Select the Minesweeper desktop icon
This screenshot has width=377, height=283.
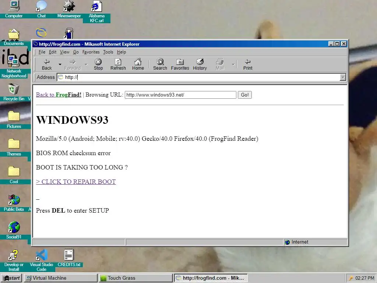tap(69, 9)
